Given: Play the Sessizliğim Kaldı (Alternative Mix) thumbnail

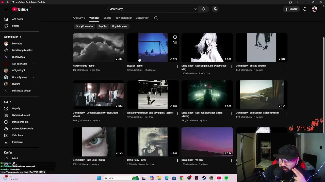Looking at the screenshot, I should pyautogui.click(x=207, y=48).
